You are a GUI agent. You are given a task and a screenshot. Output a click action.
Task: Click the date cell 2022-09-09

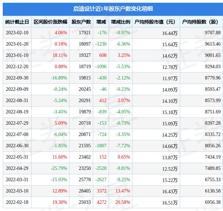17,89
